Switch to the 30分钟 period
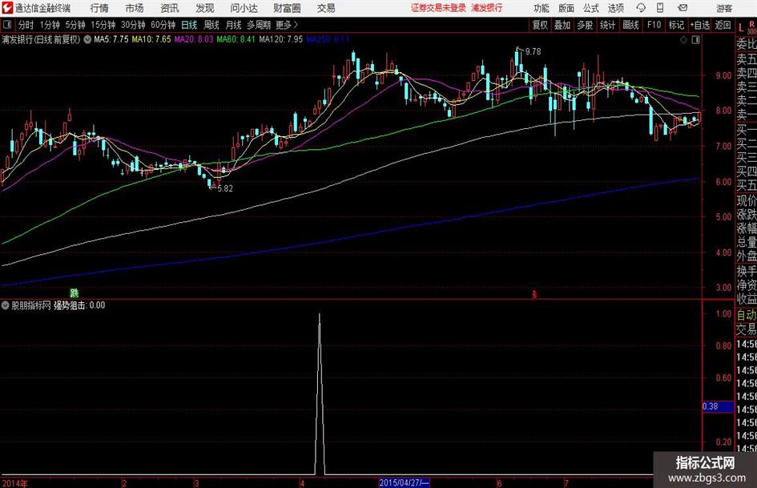757x488 pixels. click(x=133, y=25)
